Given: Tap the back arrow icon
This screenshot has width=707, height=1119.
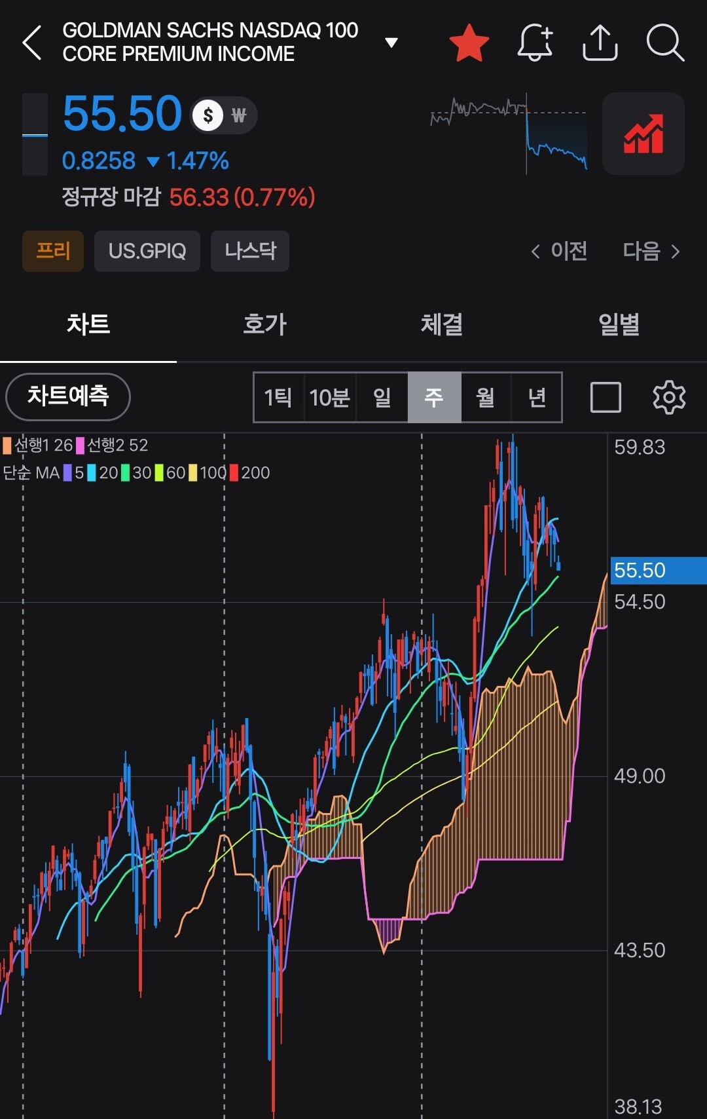Looking at the screenshot, I should [32, 43].
